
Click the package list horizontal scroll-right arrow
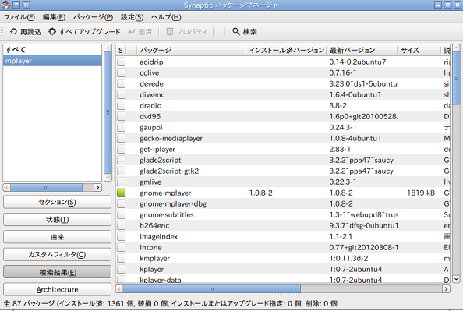pyautogui.click(x=446, y=288)
